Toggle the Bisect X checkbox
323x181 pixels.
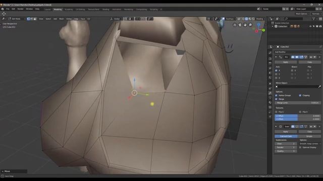(x=292, y=70)
